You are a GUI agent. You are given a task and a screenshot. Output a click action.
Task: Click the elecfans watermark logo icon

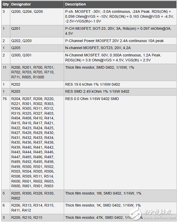[x=135, y=213]
